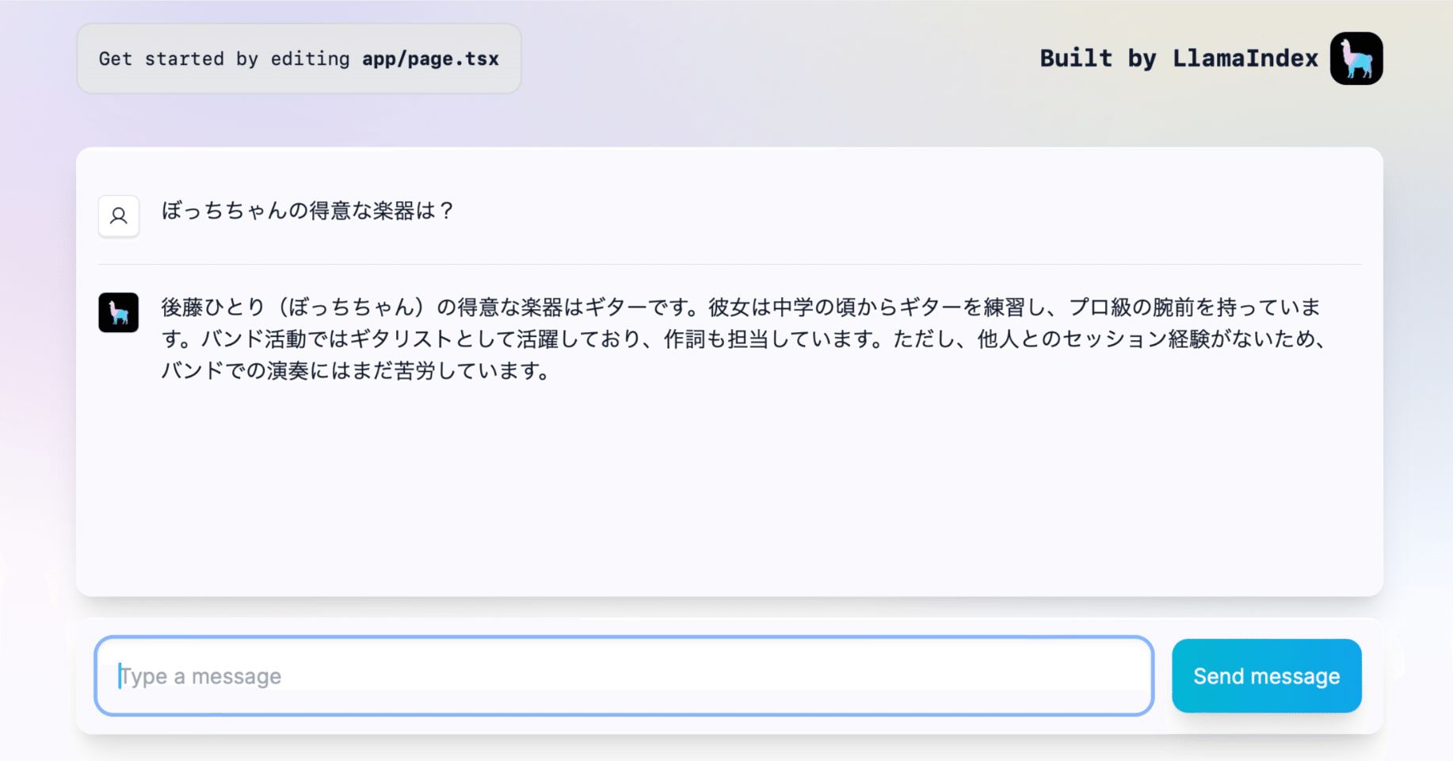Click the Built by LlamaIndex link

click(x=1179, y=58)
